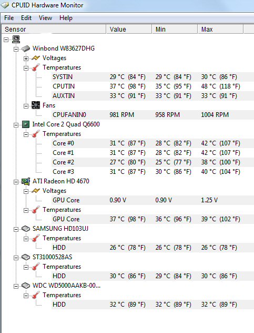Click the ST31000528AS hard drive icon
Viewport: 254px width, 333px height.
pos(26,257)
